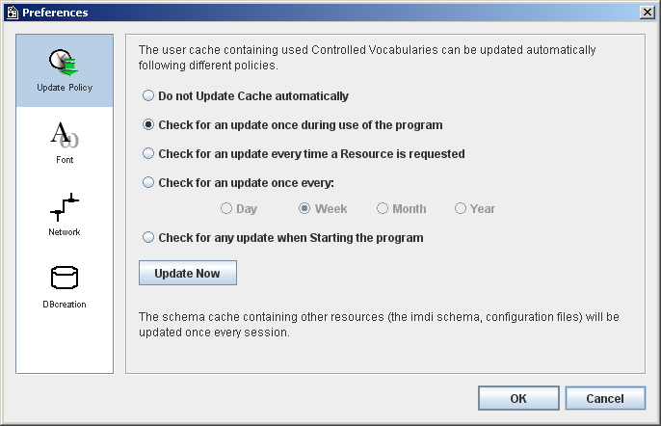Open the DBcreation cylinder icon
Image resolution: width=661 pixels, height=426 pixels.
click(65, 278)
